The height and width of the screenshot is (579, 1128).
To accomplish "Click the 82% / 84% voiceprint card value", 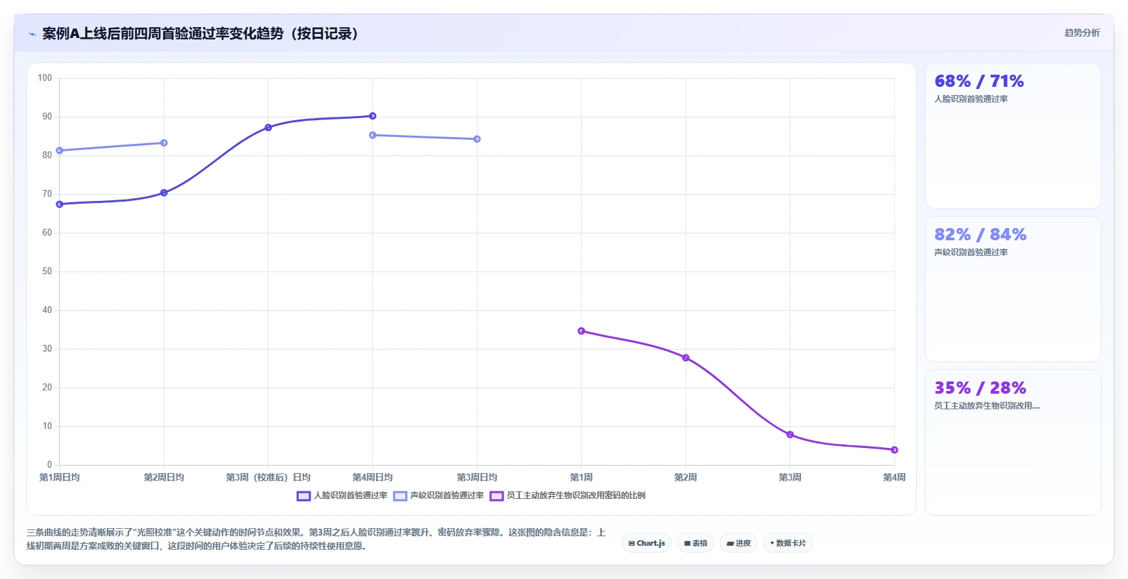I will click(981, 235).
